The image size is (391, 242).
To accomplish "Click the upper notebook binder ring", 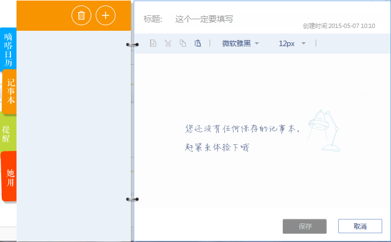I will tap(132, 44).
